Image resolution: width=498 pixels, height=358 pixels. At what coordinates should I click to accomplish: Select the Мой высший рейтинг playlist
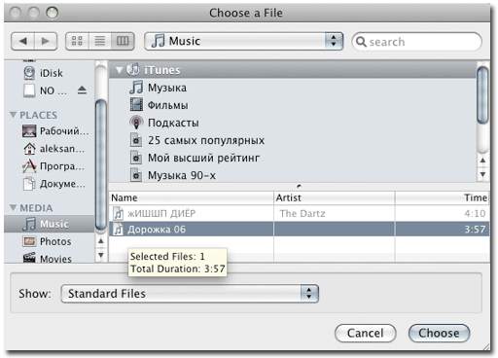(293, 158)
